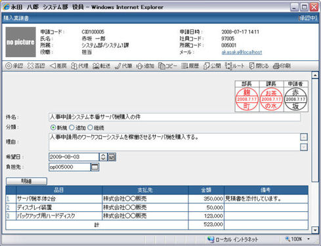Viewport: 321px width, 246px height.
Task: Click the システム部/システム1課 affiliation value
Action: coord(105,45)
